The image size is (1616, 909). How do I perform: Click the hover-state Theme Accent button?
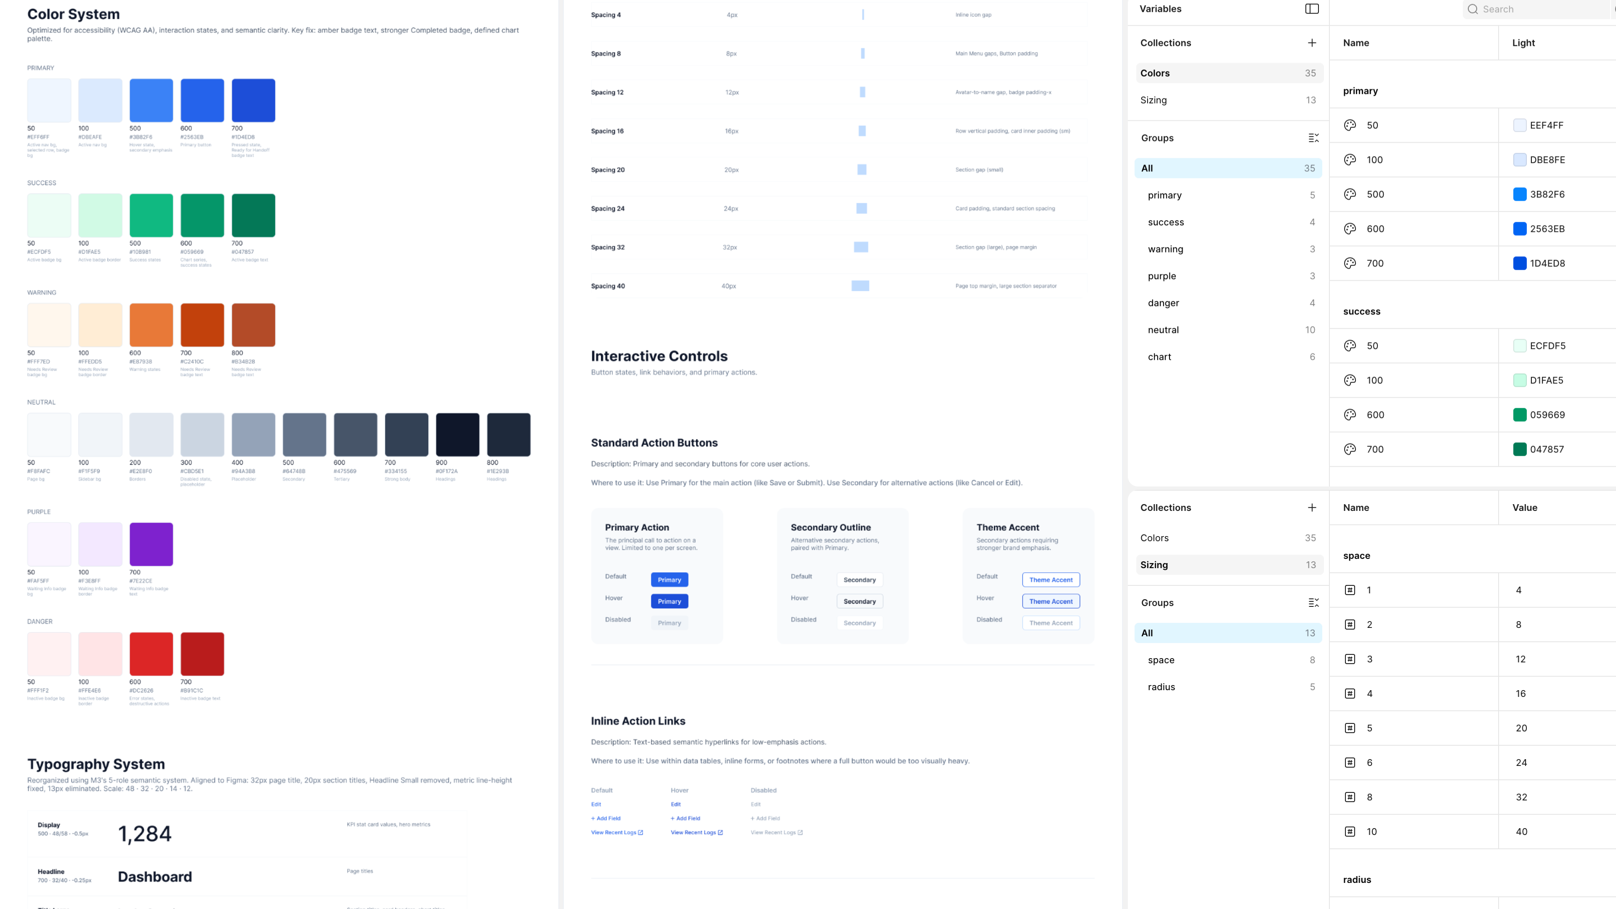[1051, 602]
